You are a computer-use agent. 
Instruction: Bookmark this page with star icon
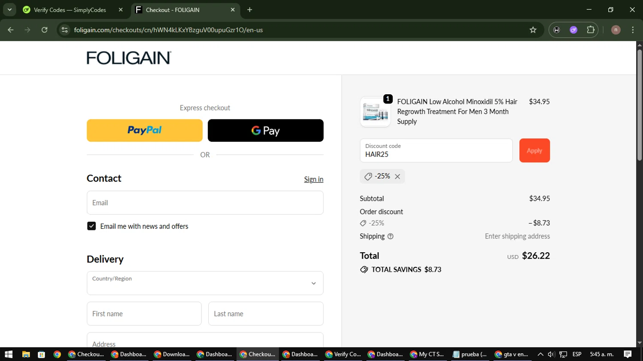point(533,30)
